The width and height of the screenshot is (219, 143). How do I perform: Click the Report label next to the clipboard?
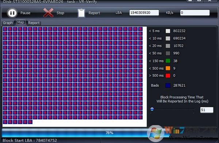point(94,13)
